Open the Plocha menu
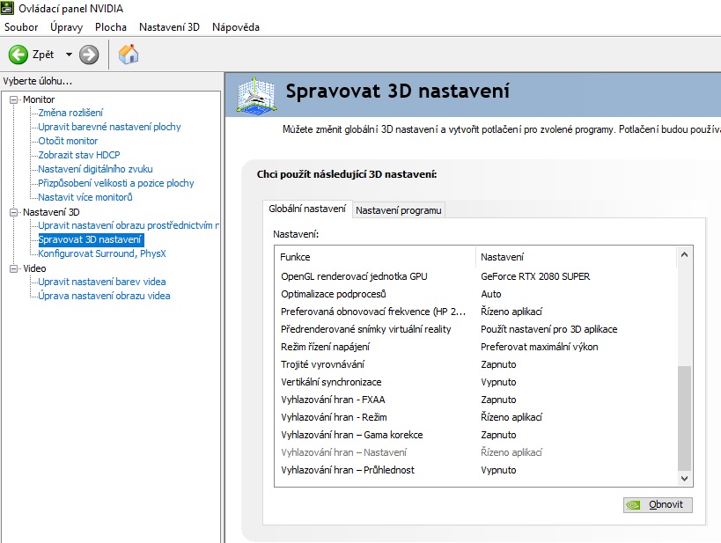The height and width of the screenshot is (543, 721). tap(111, 27)
